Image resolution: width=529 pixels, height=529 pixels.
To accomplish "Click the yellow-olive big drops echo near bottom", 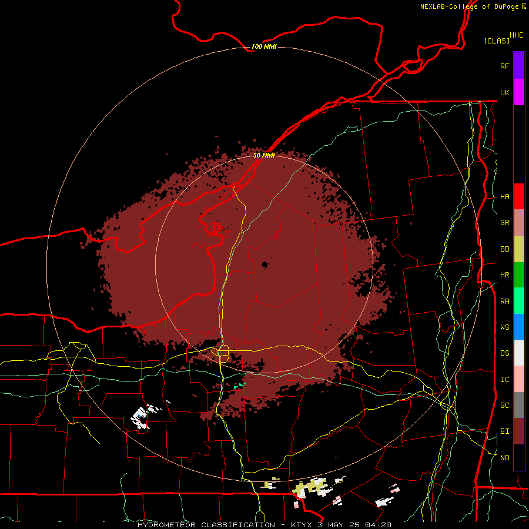I will click(310, 486).
